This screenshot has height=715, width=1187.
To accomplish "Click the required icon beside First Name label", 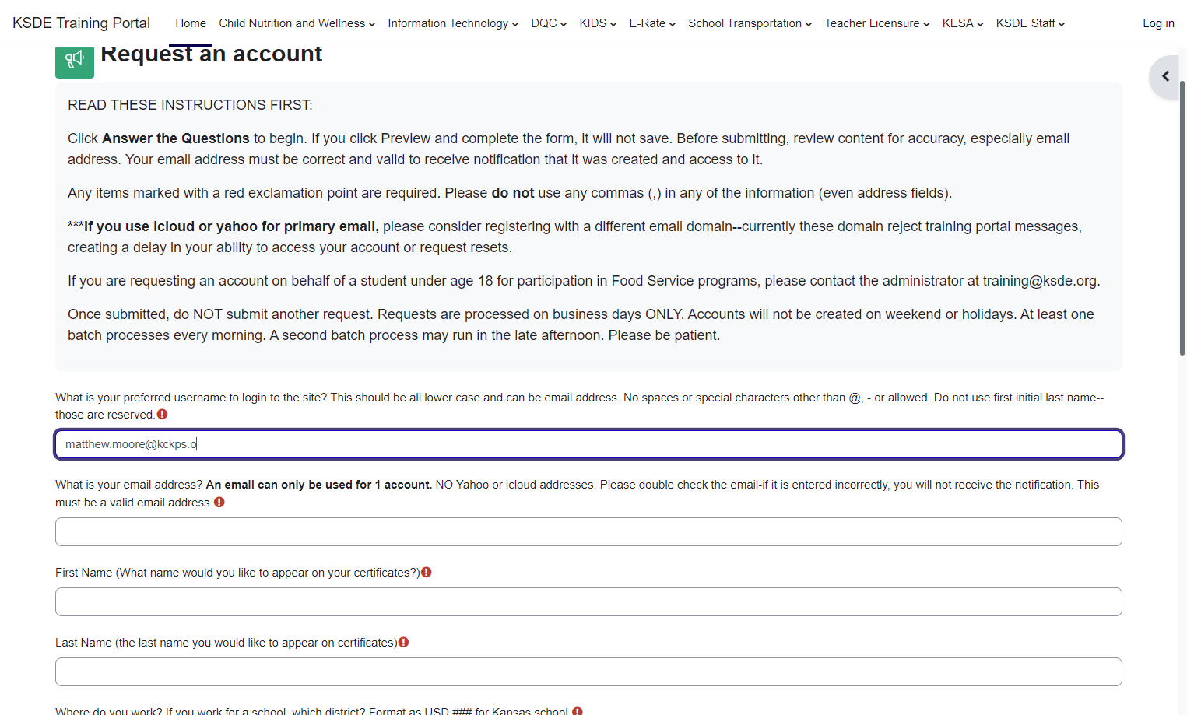I will (427, 573).
